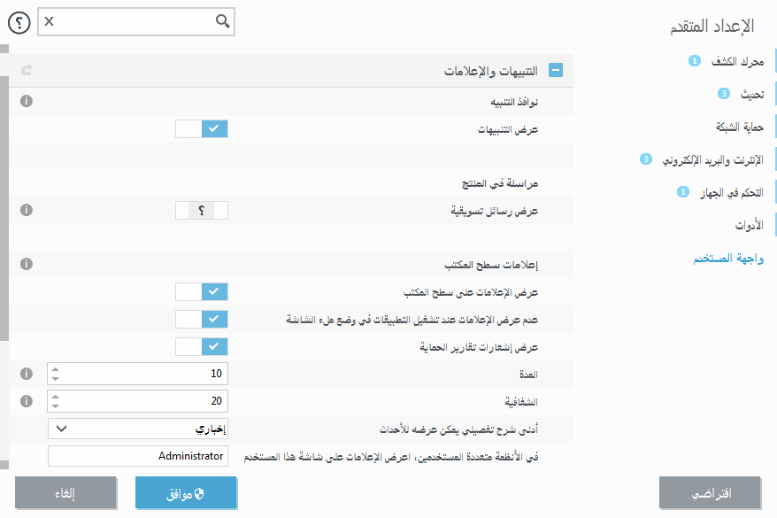
Task: Increase المدة value with the up stepper
Action: pyautogui.click(x=55, y=369)
